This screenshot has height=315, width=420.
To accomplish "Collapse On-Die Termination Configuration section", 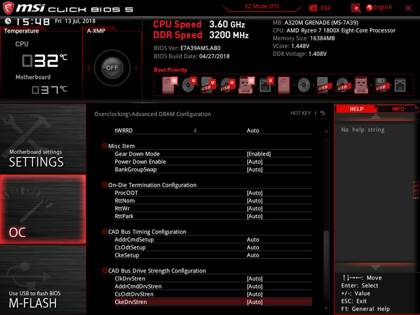I will click(x=104, y=185).
